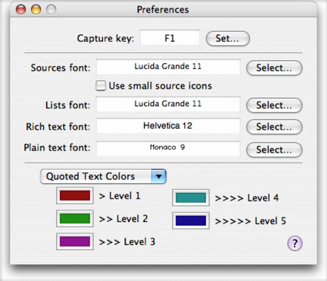Open the dark blue Level 5 swatch
Image resolution: width=327 pixels, height=281 pixels.
tap(191, 221)
